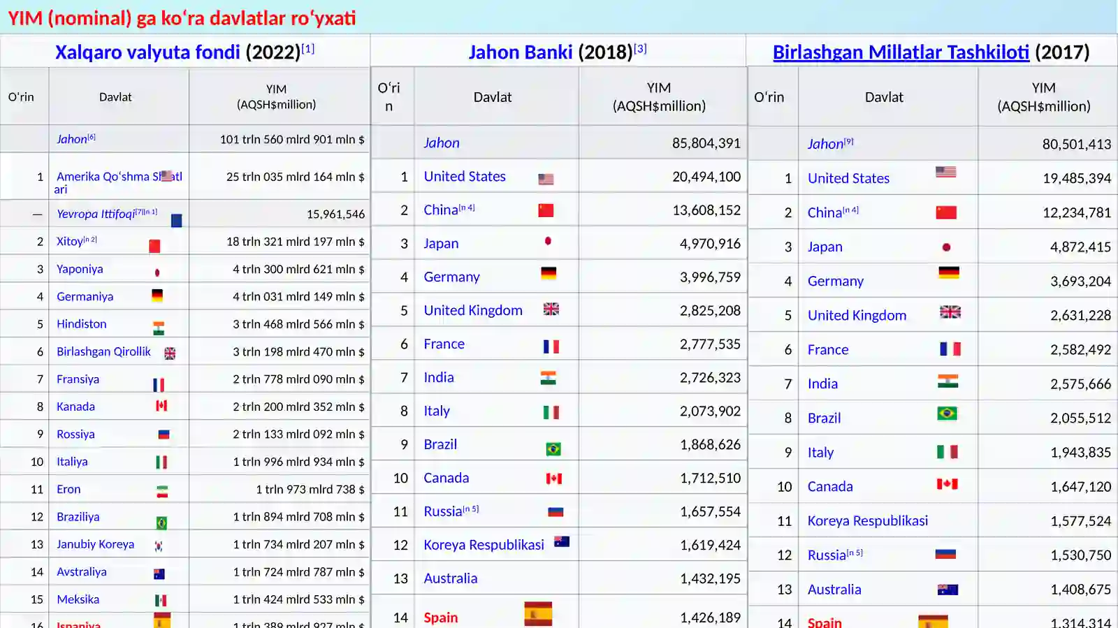Click the flag beside Germaniya
The image size is (1118, 628).
coord(157,295)
